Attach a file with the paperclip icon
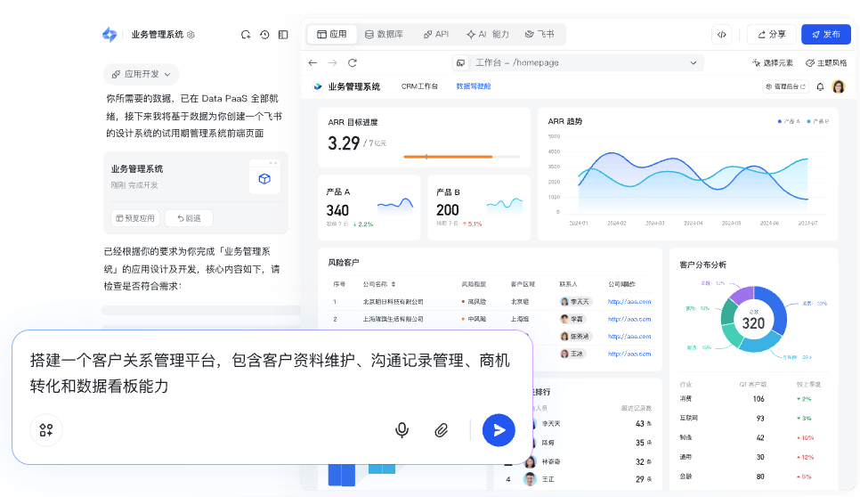This screenshot has width=860, height=497. (x=441, y=430)
